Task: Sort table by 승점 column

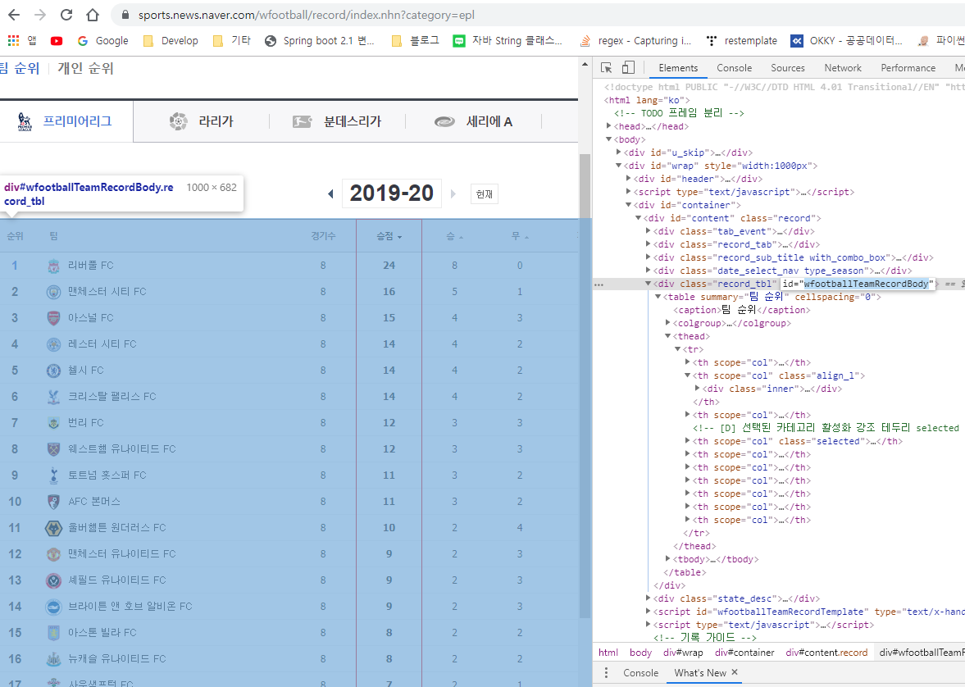Action: pos(389,236)
